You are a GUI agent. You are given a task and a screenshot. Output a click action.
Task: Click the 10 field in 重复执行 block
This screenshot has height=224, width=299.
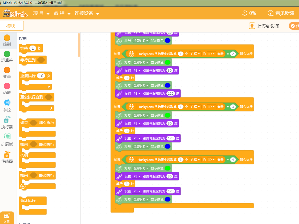pyautogui.click(x=41, y=76)
